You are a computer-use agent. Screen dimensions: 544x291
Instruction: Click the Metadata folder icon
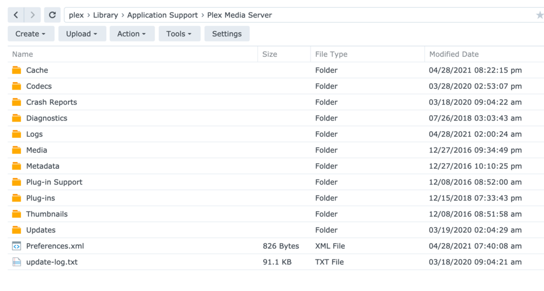click(x=16, y=166)
